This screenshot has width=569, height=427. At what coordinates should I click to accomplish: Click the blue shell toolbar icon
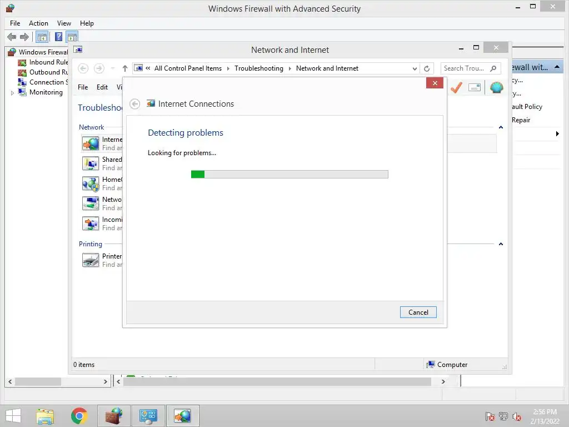496,87
